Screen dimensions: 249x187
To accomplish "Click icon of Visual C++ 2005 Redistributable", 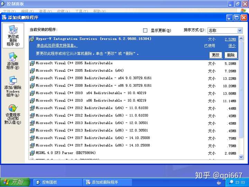I will pyautogui.click(x=32, y=63).
